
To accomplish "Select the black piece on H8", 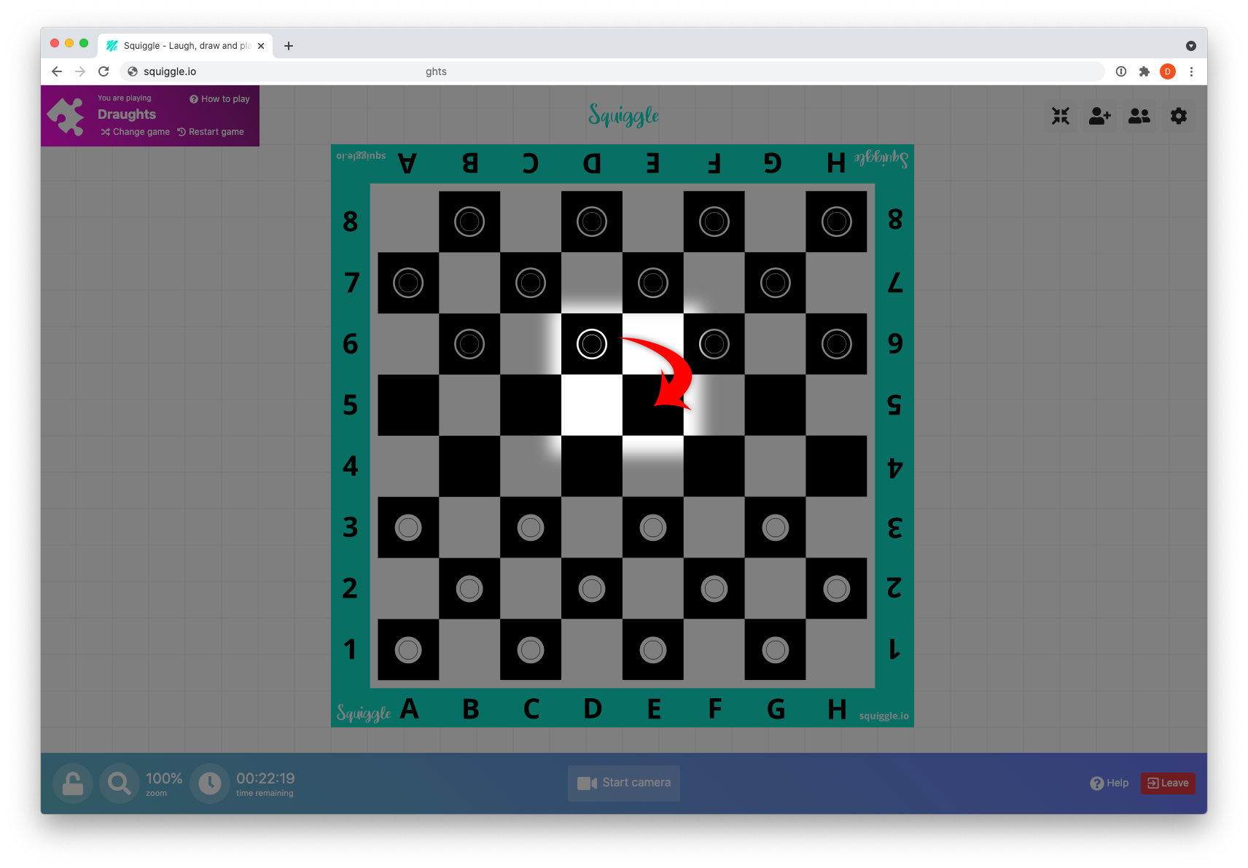I will (837, 222).
